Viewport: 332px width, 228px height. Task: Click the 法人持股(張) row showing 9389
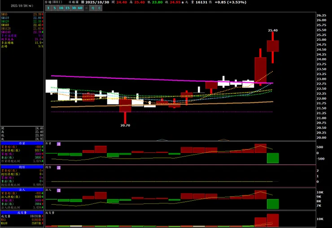[22, 197]
